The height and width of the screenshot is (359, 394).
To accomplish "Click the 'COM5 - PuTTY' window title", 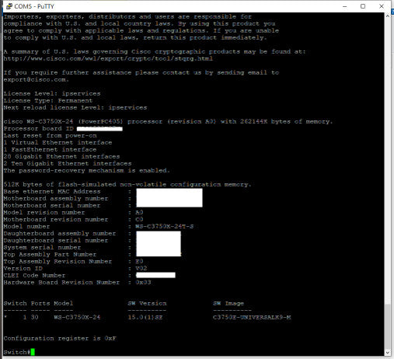I will tap(34, 6).
